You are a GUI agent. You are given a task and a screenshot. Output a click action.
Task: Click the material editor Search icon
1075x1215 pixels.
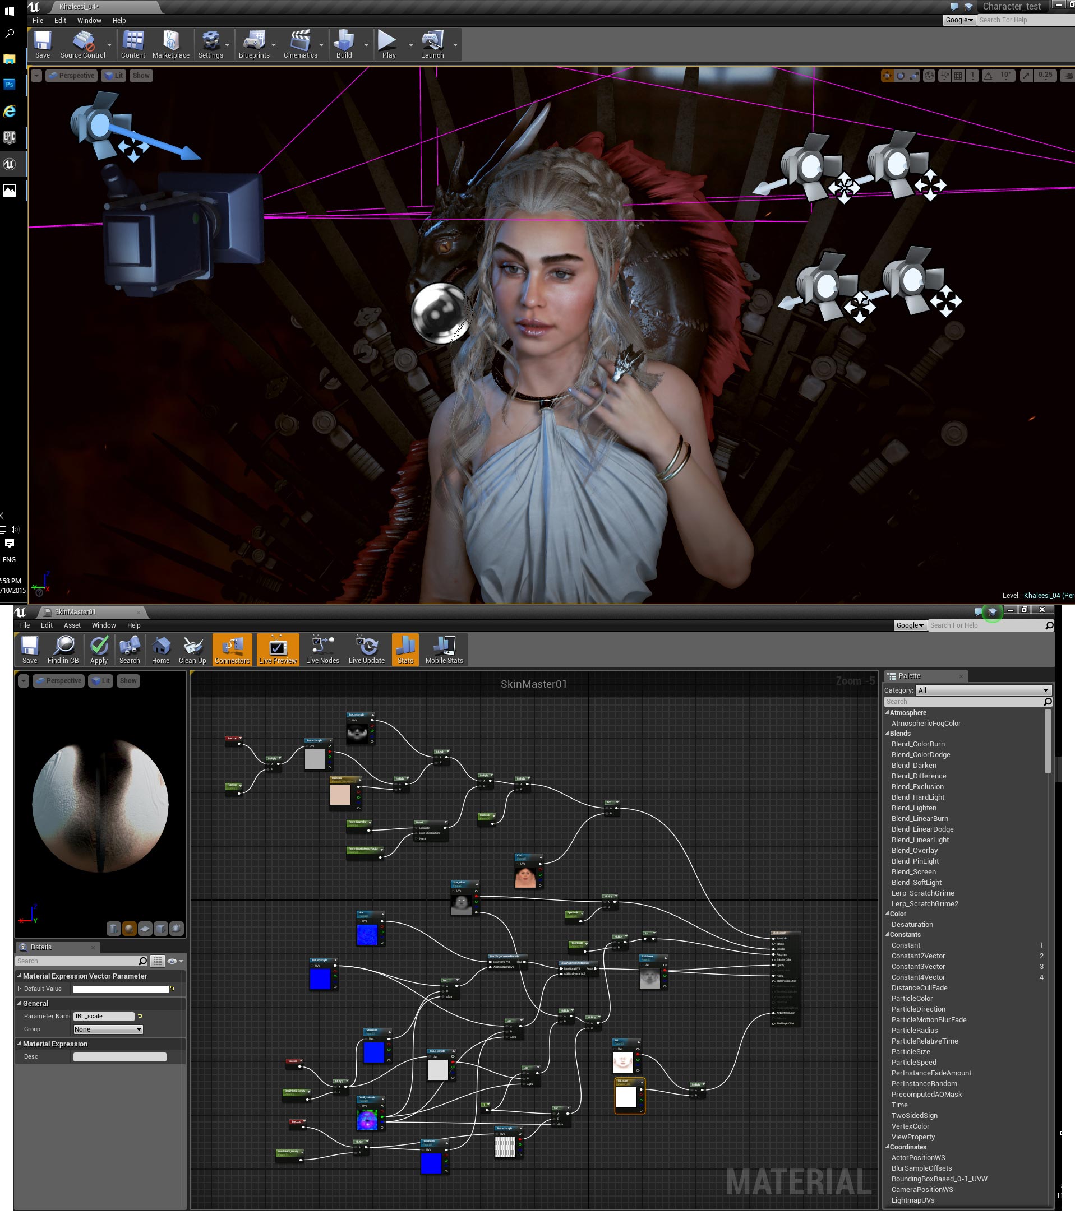coord(130,650)
